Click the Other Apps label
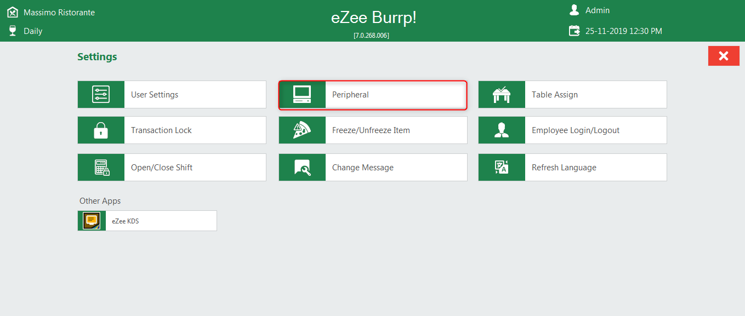Image resolution: width=745 pixels, height=316 pixels. click(100, 201)
